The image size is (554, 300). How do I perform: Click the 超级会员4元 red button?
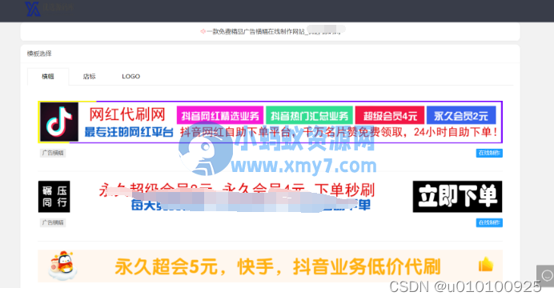[390, 115]
